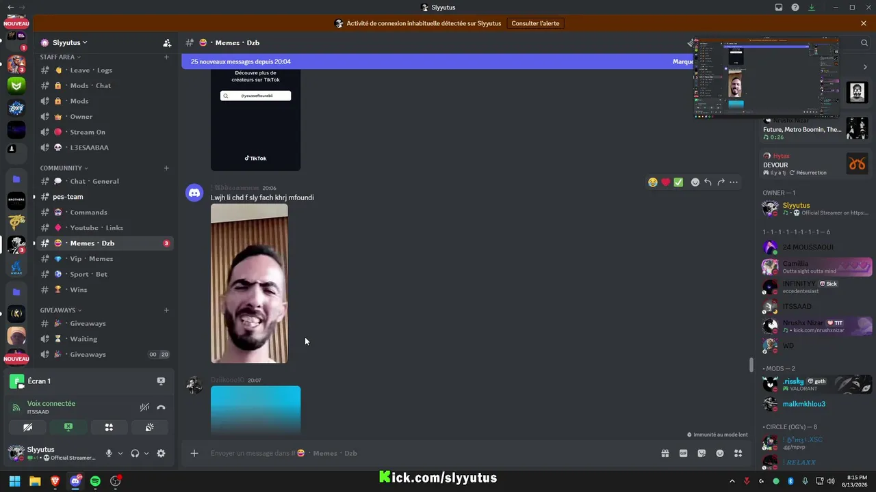The width and height of the screenshot is (876, 492).
Task: Open microphone input options chevron
Action: (120, 453)
